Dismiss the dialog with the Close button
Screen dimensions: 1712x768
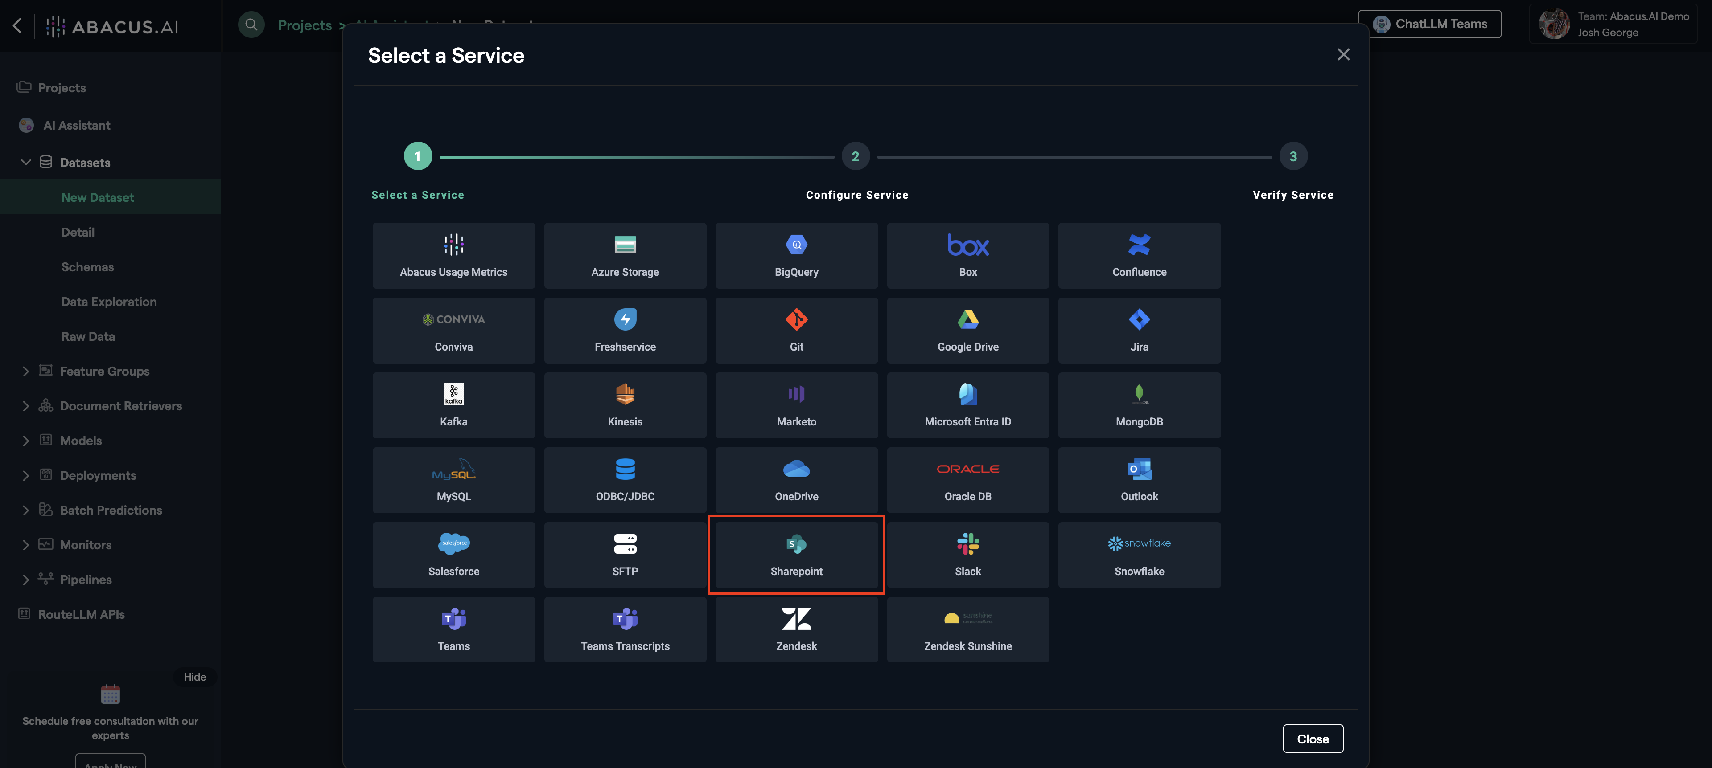point(1313,738)
